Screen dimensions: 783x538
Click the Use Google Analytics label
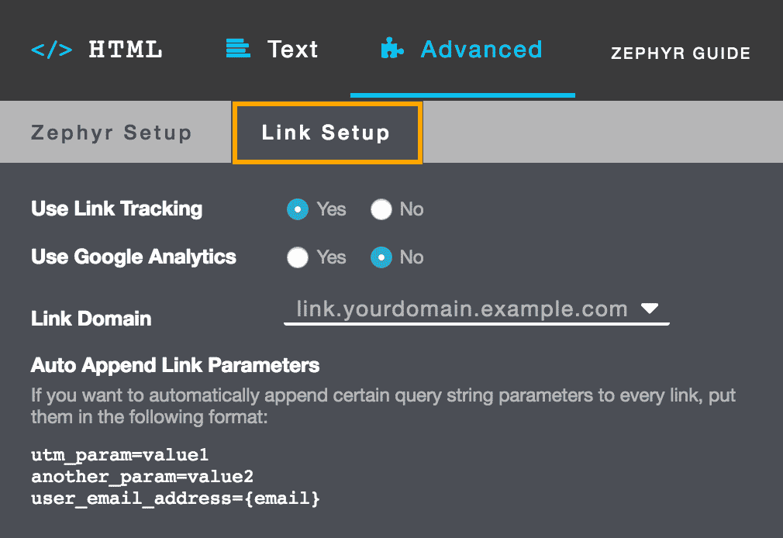point(133,257)
